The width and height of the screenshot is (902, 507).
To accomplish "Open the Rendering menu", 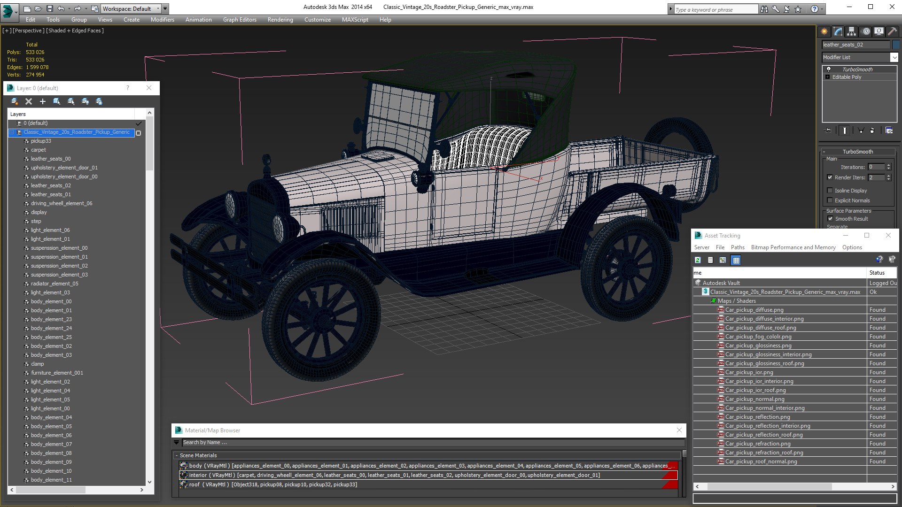I will coord(280,20).
